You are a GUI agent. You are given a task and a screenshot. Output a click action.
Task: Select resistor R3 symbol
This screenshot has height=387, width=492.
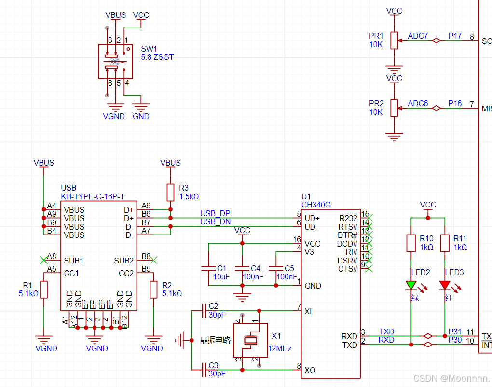tap(170, 193)
